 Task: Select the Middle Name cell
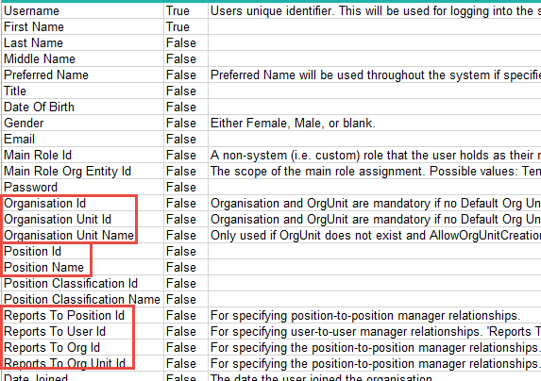(83, 58)
